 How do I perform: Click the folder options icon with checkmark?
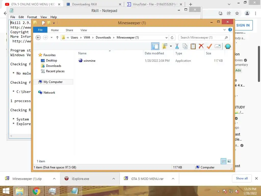165,46
